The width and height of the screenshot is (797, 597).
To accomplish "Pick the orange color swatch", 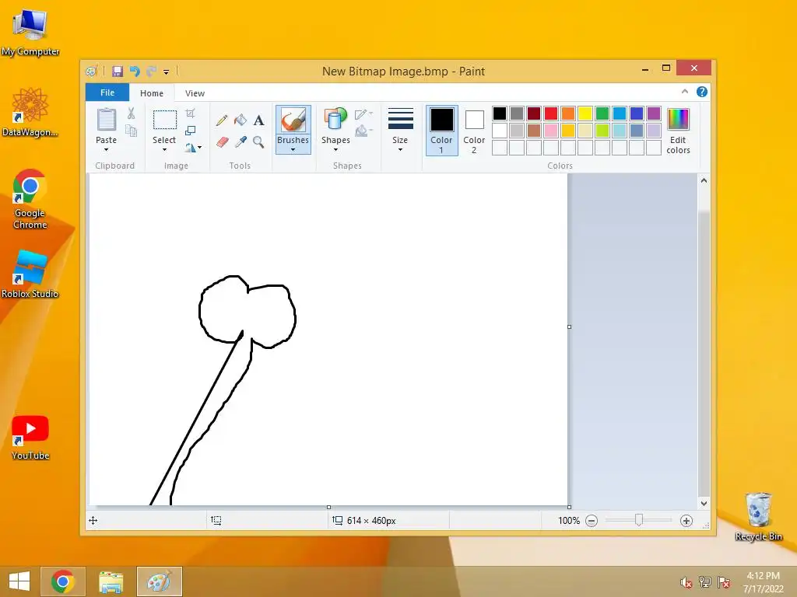I will click(568, 113).
